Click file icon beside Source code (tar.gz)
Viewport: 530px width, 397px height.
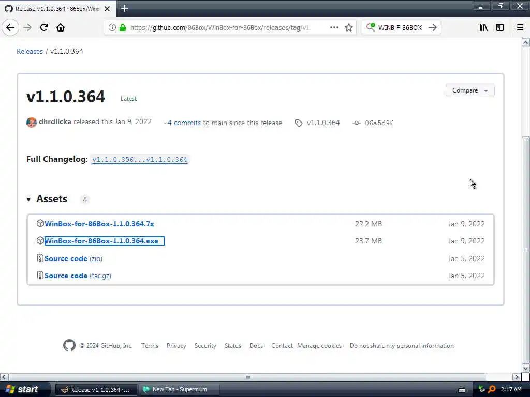pyautogui.click(x=40, y=275)
